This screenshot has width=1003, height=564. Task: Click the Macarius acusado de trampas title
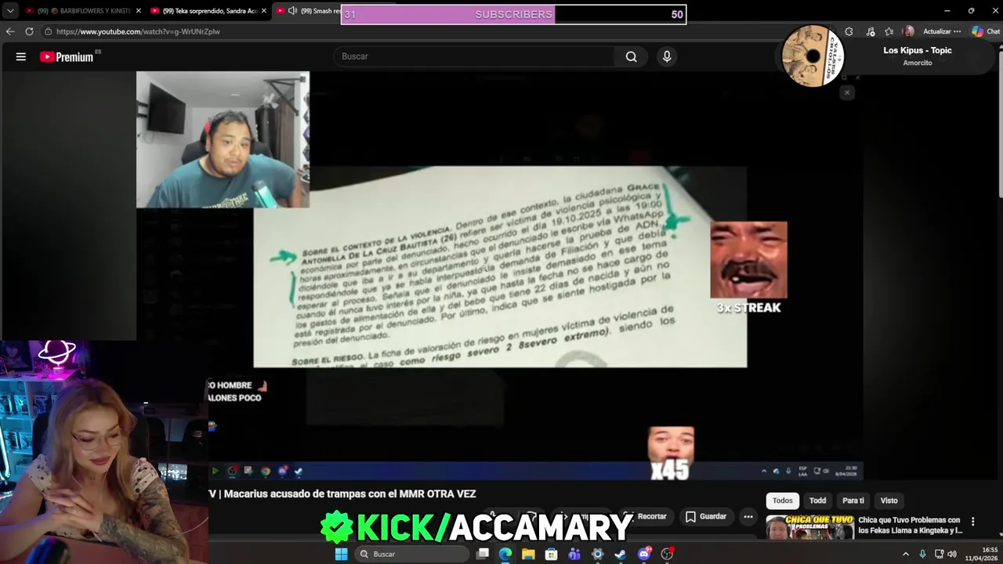[349, 493]
